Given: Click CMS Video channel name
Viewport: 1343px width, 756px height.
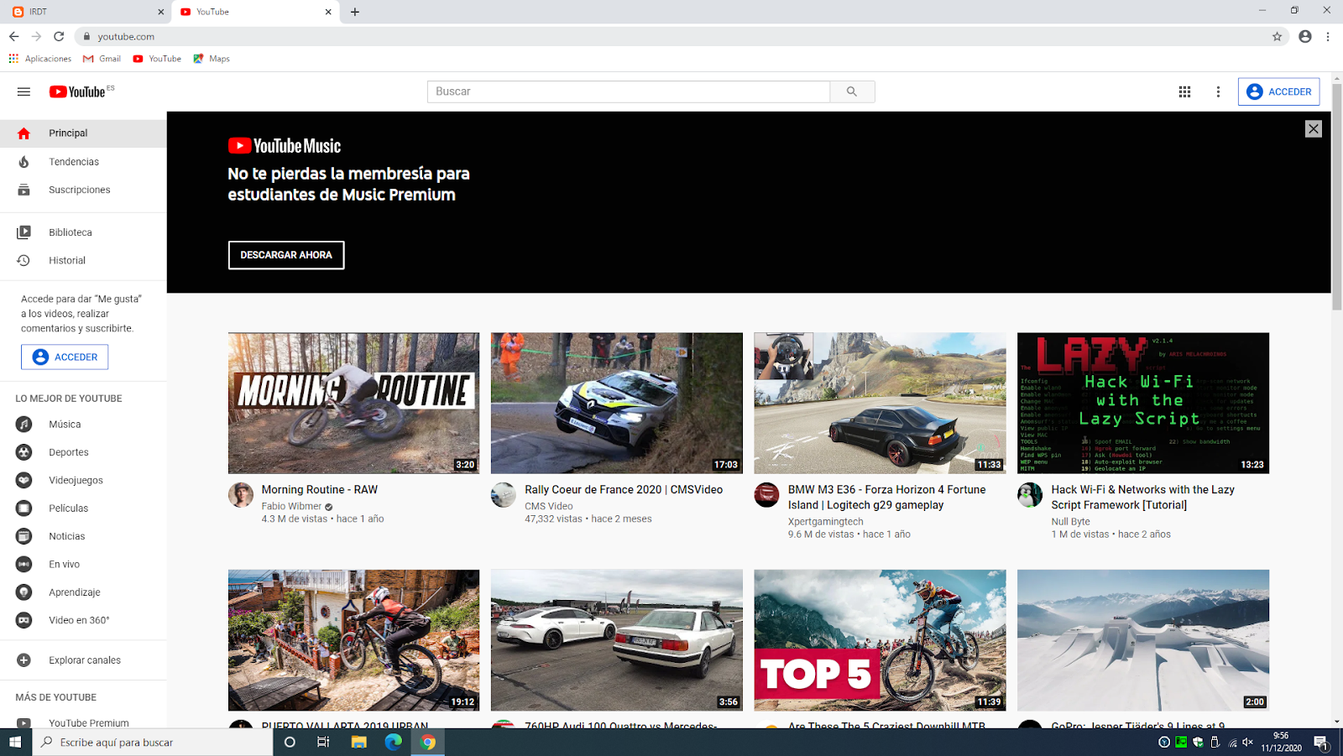Looking at the screenshot, I should point(549,506).
